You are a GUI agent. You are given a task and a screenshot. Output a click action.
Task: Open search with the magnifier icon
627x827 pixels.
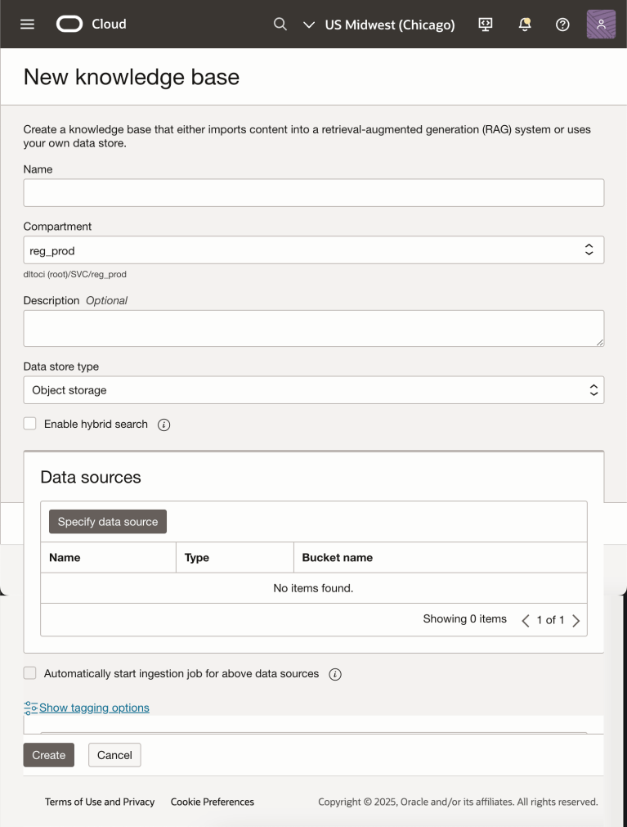point(280,25)
